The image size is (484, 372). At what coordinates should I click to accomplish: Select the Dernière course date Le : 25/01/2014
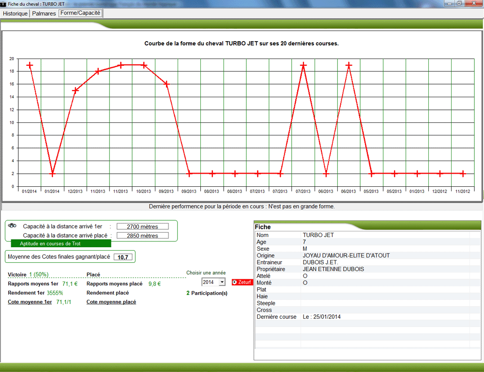[321, 317]
